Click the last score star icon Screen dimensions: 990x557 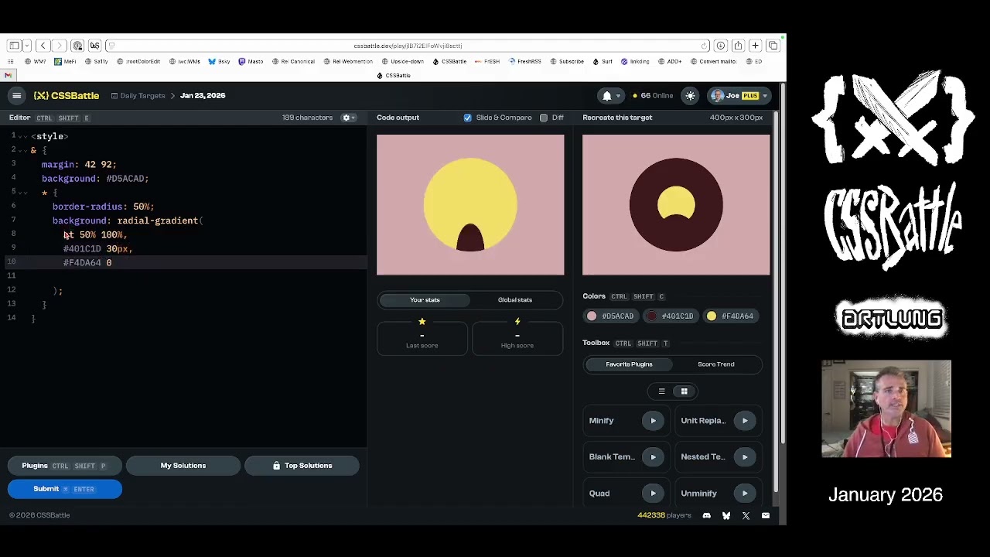click(422, 322)
